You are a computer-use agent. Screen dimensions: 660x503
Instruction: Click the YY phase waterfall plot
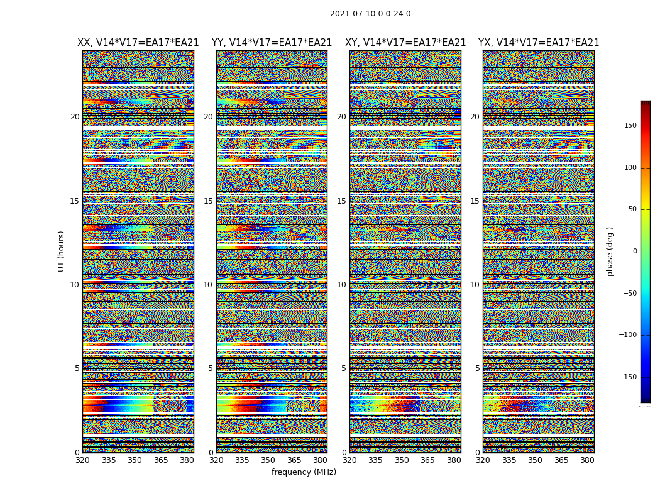pos(272,251)
